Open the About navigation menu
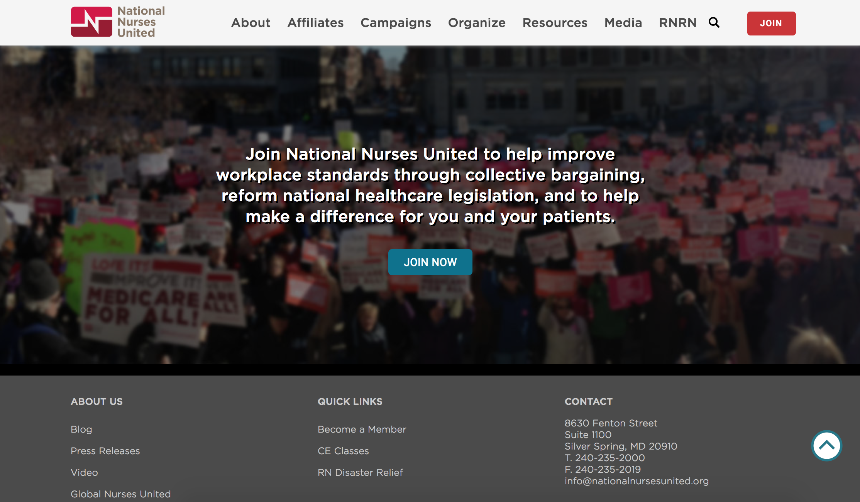The image size is (860, 502). pos(251,23)
